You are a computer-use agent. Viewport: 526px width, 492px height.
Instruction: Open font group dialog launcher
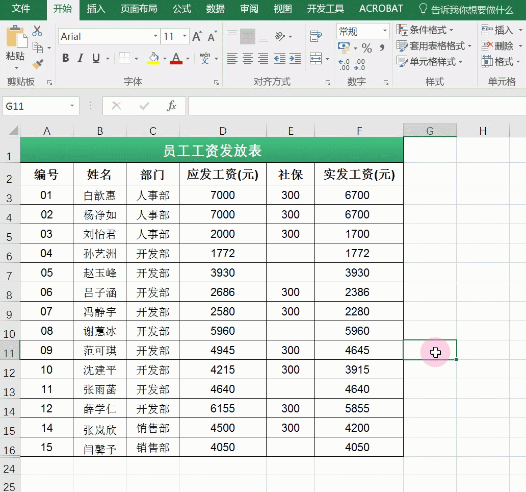[217, 83]
